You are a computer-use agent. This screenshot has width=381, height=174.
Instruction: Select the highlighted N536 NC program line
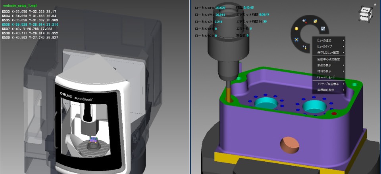tap(29, 25)
